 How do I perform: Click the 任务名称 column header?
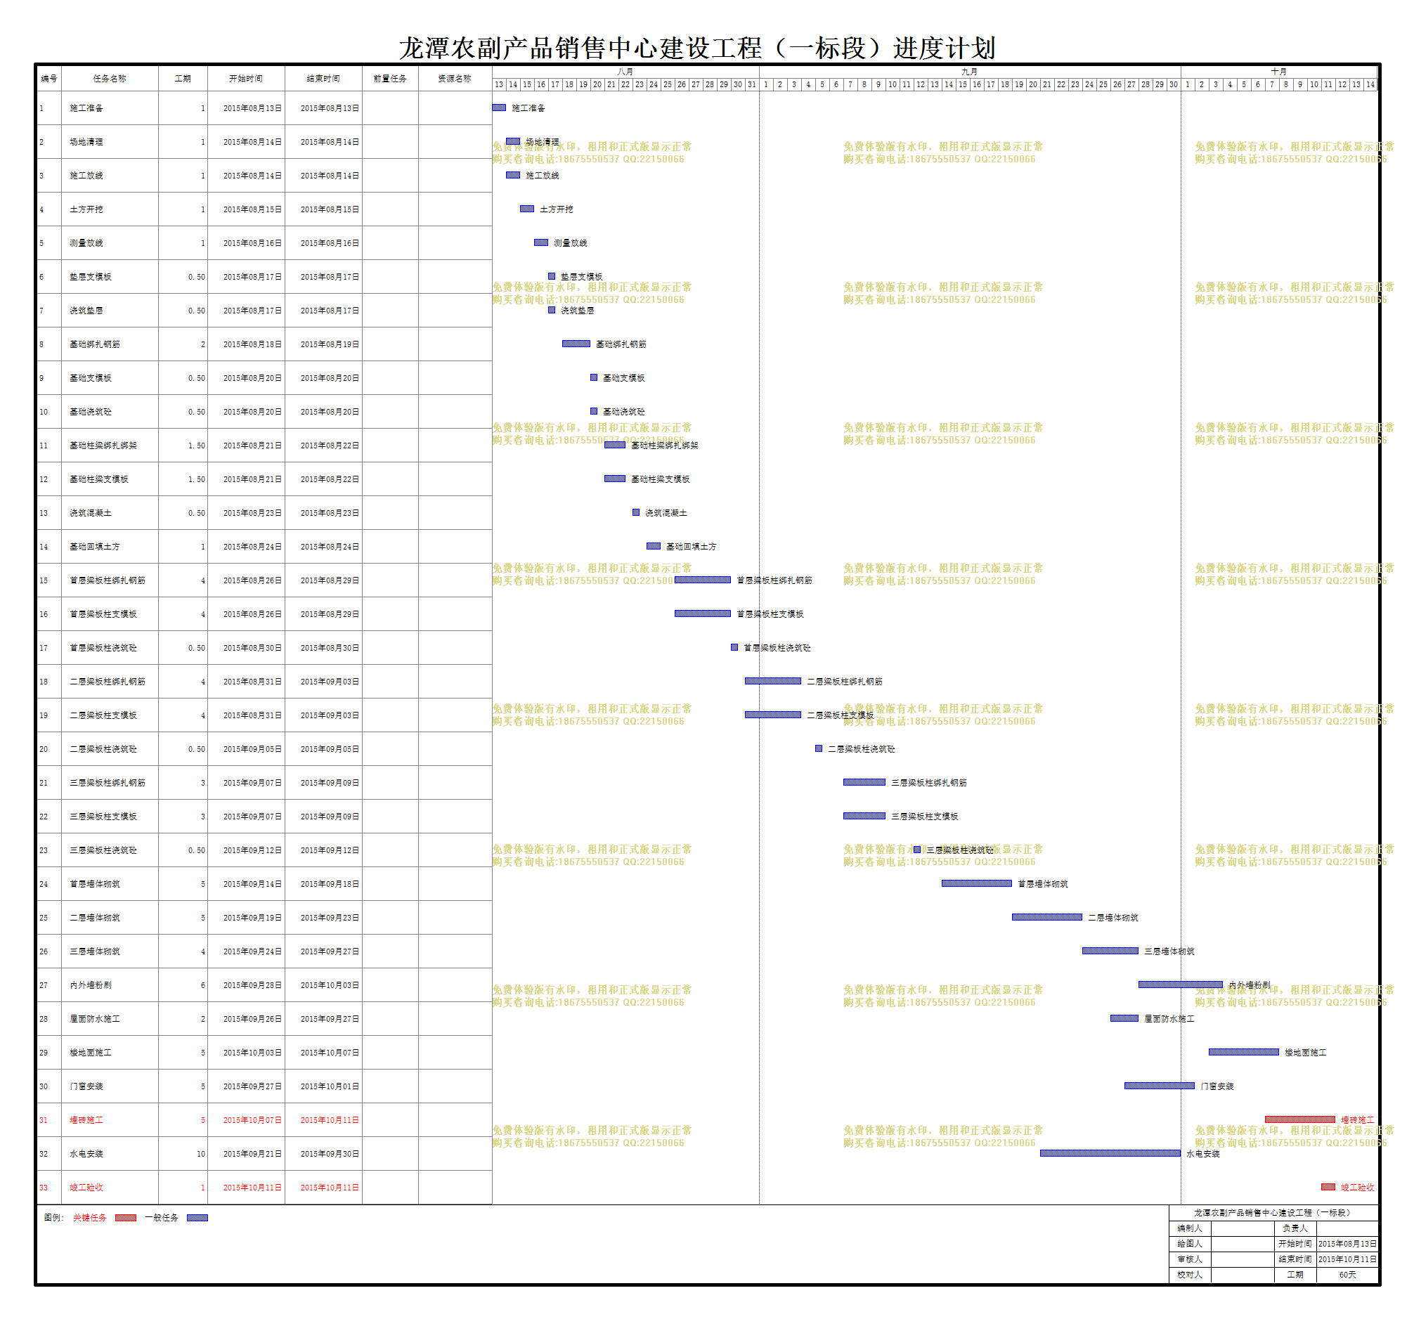tap(110, 79)
